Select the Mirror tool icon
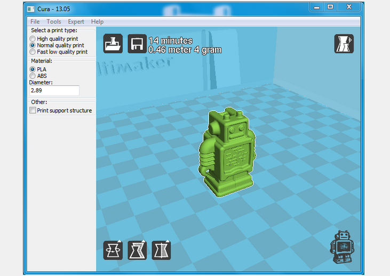This screenshot has width=390, height=276. 161,250
